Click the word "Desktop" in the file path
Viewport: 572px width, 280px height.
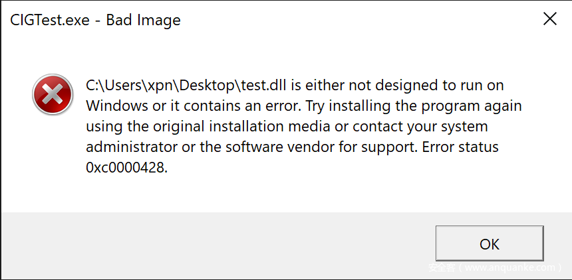point(204,86)
